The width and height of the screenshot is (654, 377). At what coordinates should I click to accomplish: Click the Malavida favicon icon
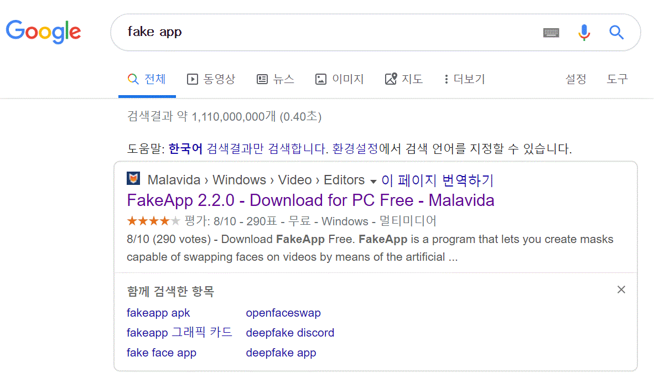click(x=133, y=179)
